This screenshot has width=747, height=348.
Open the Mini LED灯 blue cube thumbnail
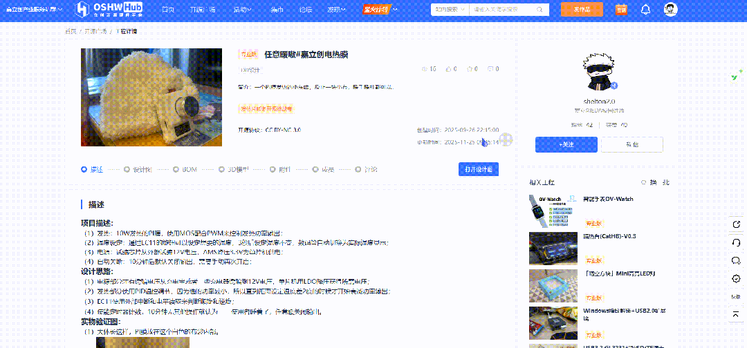click(x=553, y=286)
